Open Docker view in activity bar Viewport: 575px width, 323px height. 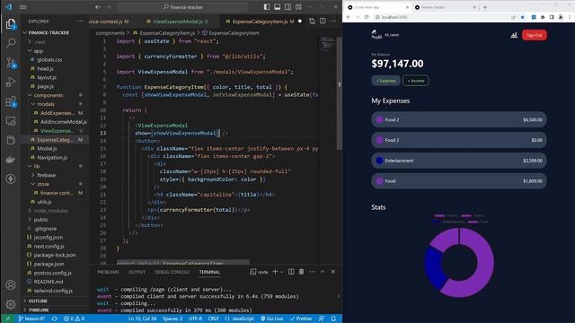pyautogui.click(x=11, y=160)
